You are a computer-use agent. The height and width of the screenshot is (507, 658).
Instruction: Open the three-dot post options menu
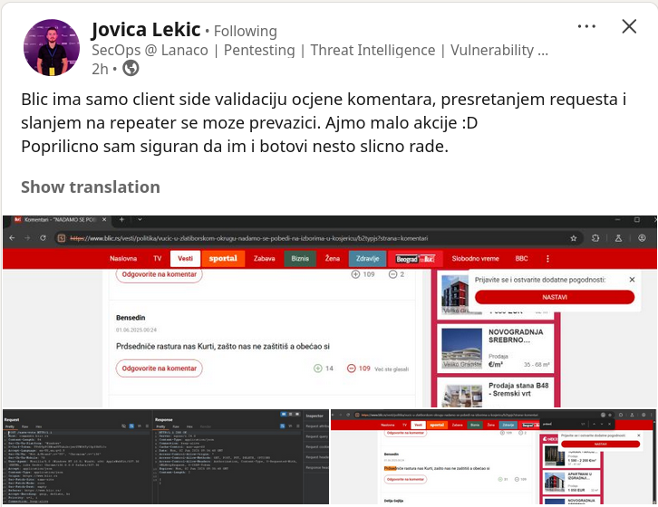(586, 26)
